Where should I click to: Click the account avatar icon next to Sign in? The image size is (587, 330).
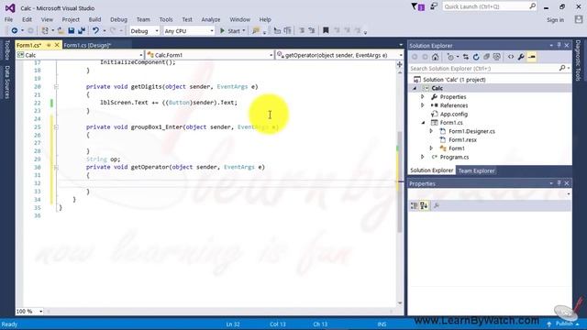pyautogui.click(x=579, y=19)
